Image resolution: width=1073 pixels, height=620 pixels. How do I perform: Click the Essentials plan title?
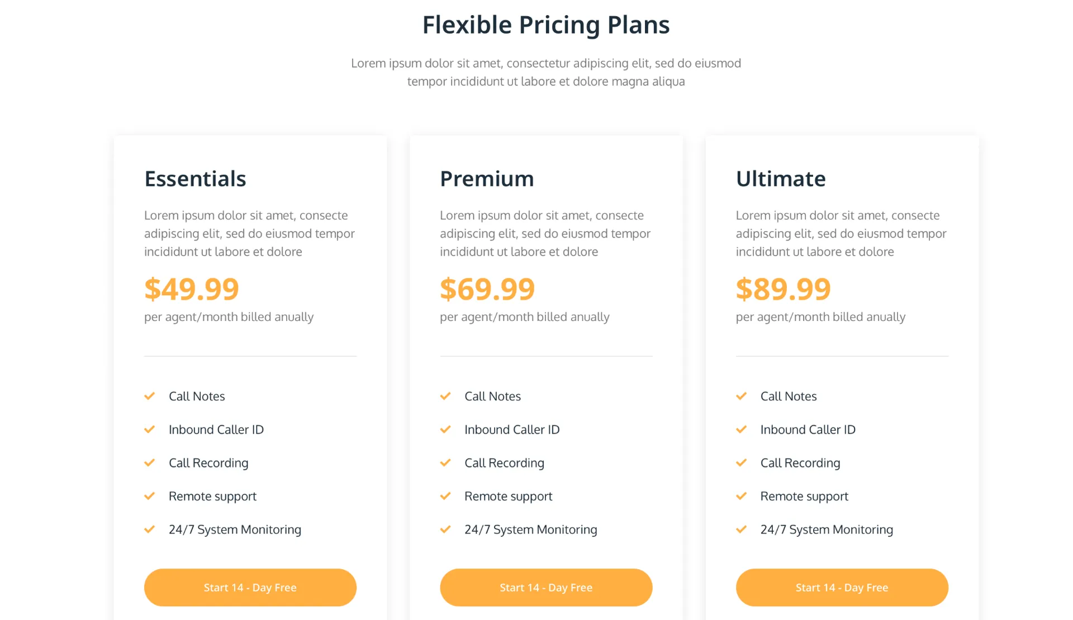pyautogui.click(x=195, y=179)
